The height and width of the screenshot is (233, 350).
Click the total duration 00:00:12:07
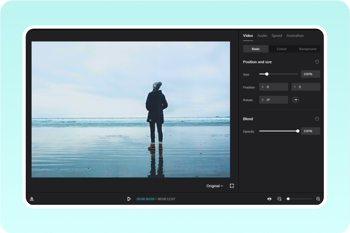click(166, 199)
